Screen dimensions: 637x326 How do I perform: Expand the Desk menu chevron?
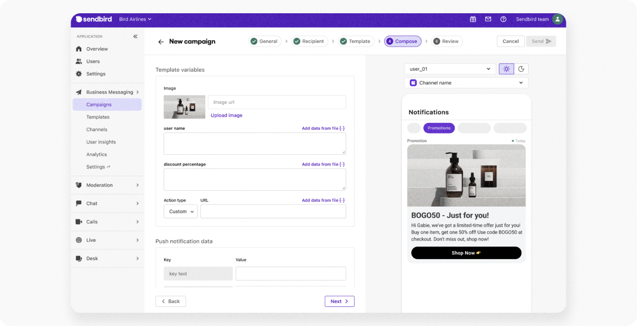tap(137, 259)
